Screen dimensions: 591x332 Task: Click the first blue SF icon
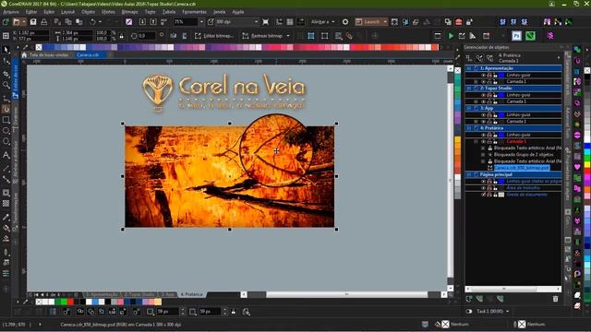(x=502, y=22)
